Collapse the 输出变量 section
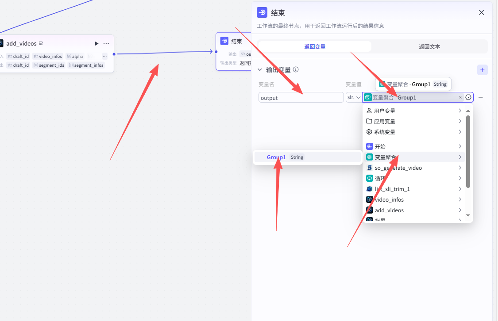The width and height of the screenshot is (498, 321). tap(260, 69)
